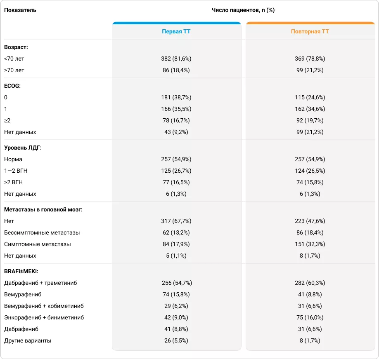Click the "382 (81,6%)" cell

pyautogui.click(x=176, y=59)
